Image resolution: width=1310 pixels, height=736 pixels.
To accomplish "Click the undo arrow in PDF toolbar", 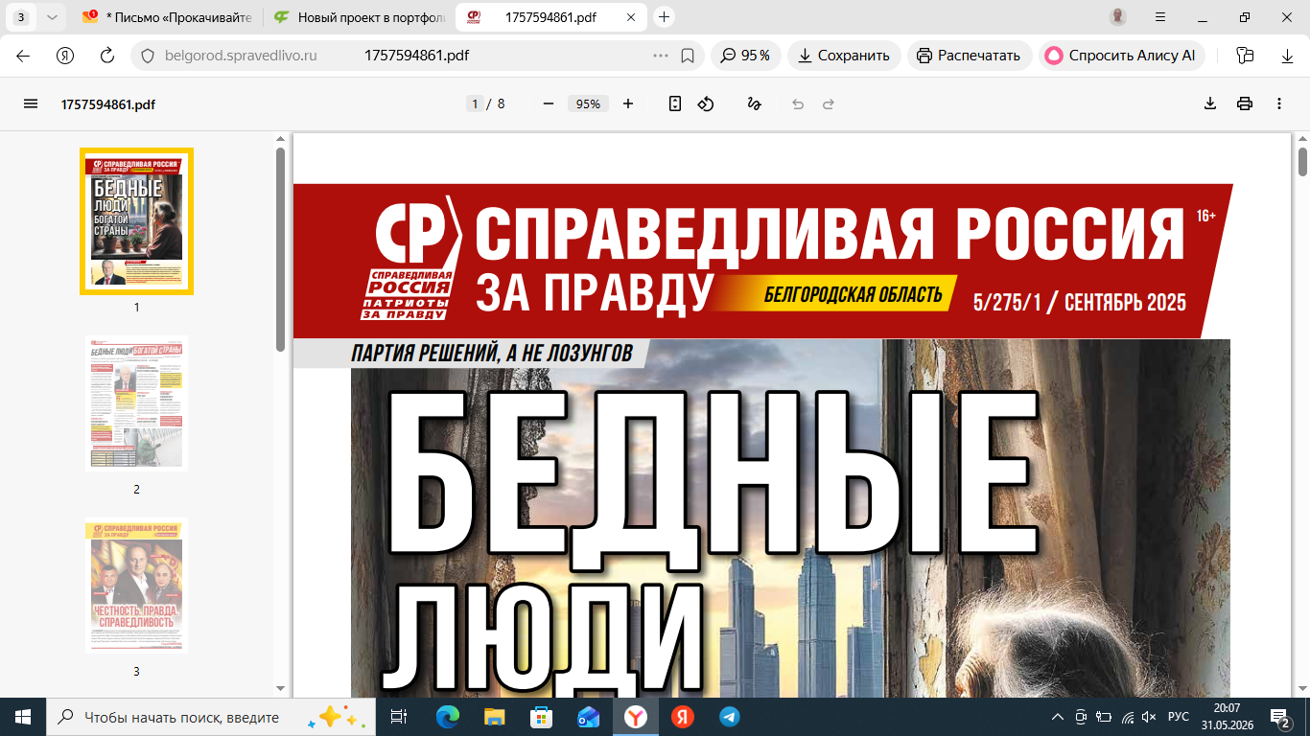I will [x=798, y=103].
